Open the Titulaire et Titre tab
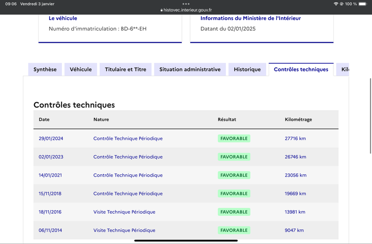 pyautogui.click(x=126, y=69)
